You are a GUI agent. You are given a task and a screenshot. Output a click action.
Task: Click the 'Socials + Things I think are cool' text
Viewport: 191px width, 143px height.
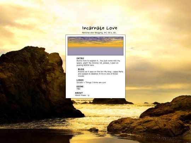[x=91, y=82]
